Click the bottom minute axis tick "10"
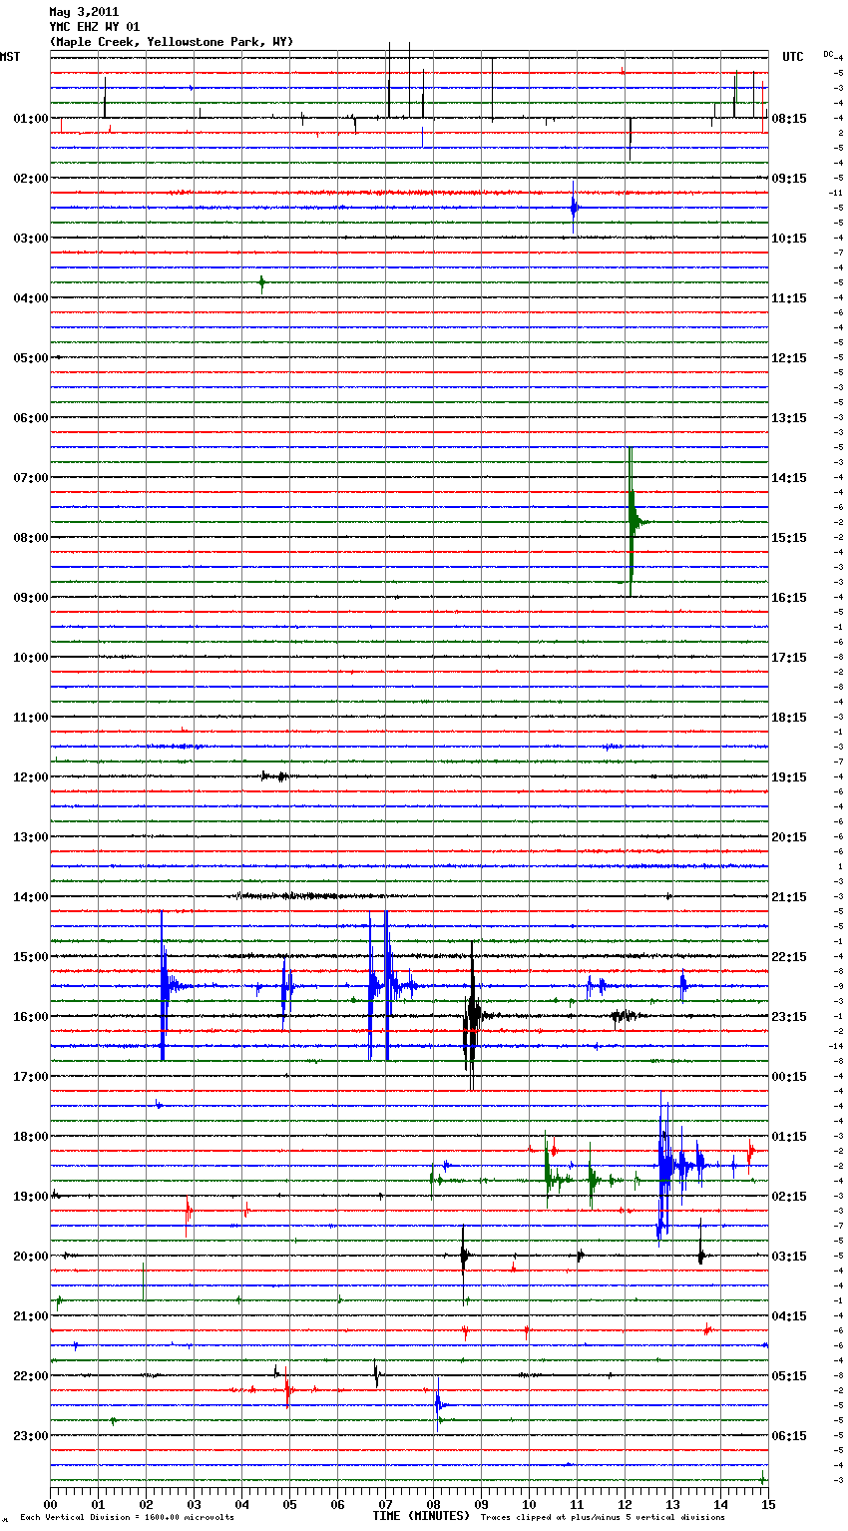The image size is (848, 1531). (529, 1504)
